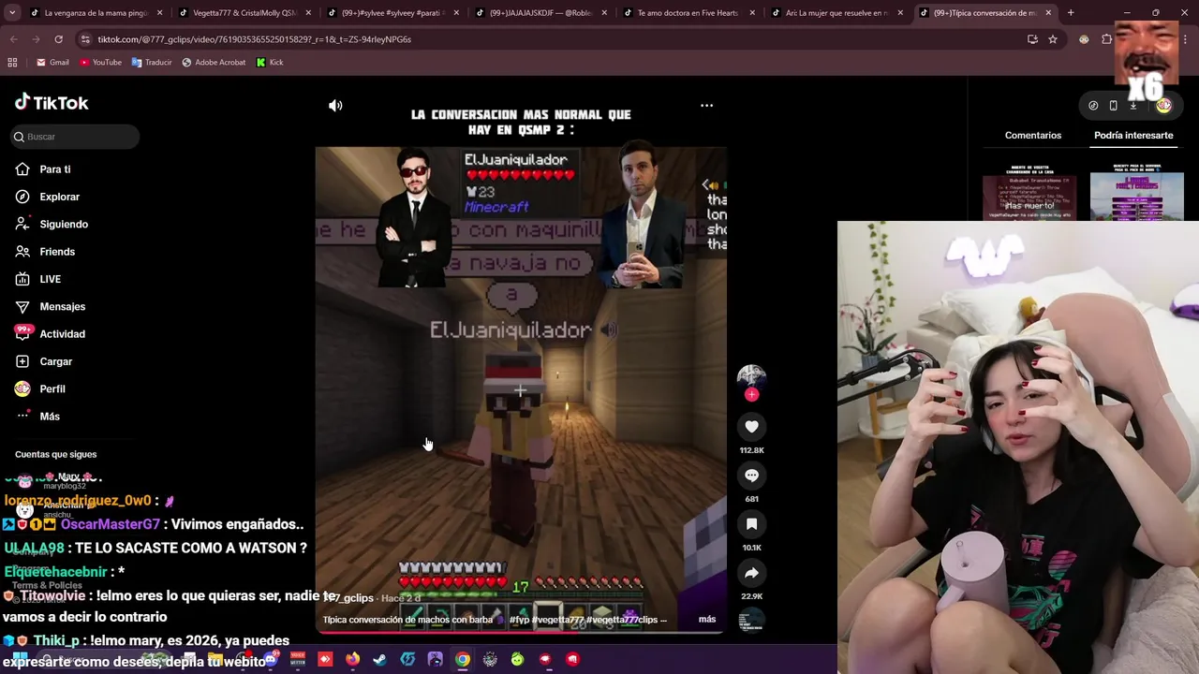Viewport: 1199px width, 674px height.
Task: Open the second suggested video thumbnail
Action: (x=1137, y=193)
